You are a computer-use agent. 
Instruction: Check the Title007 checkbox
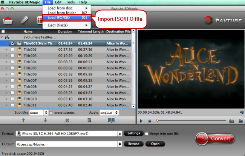click(x=12, y=80)
